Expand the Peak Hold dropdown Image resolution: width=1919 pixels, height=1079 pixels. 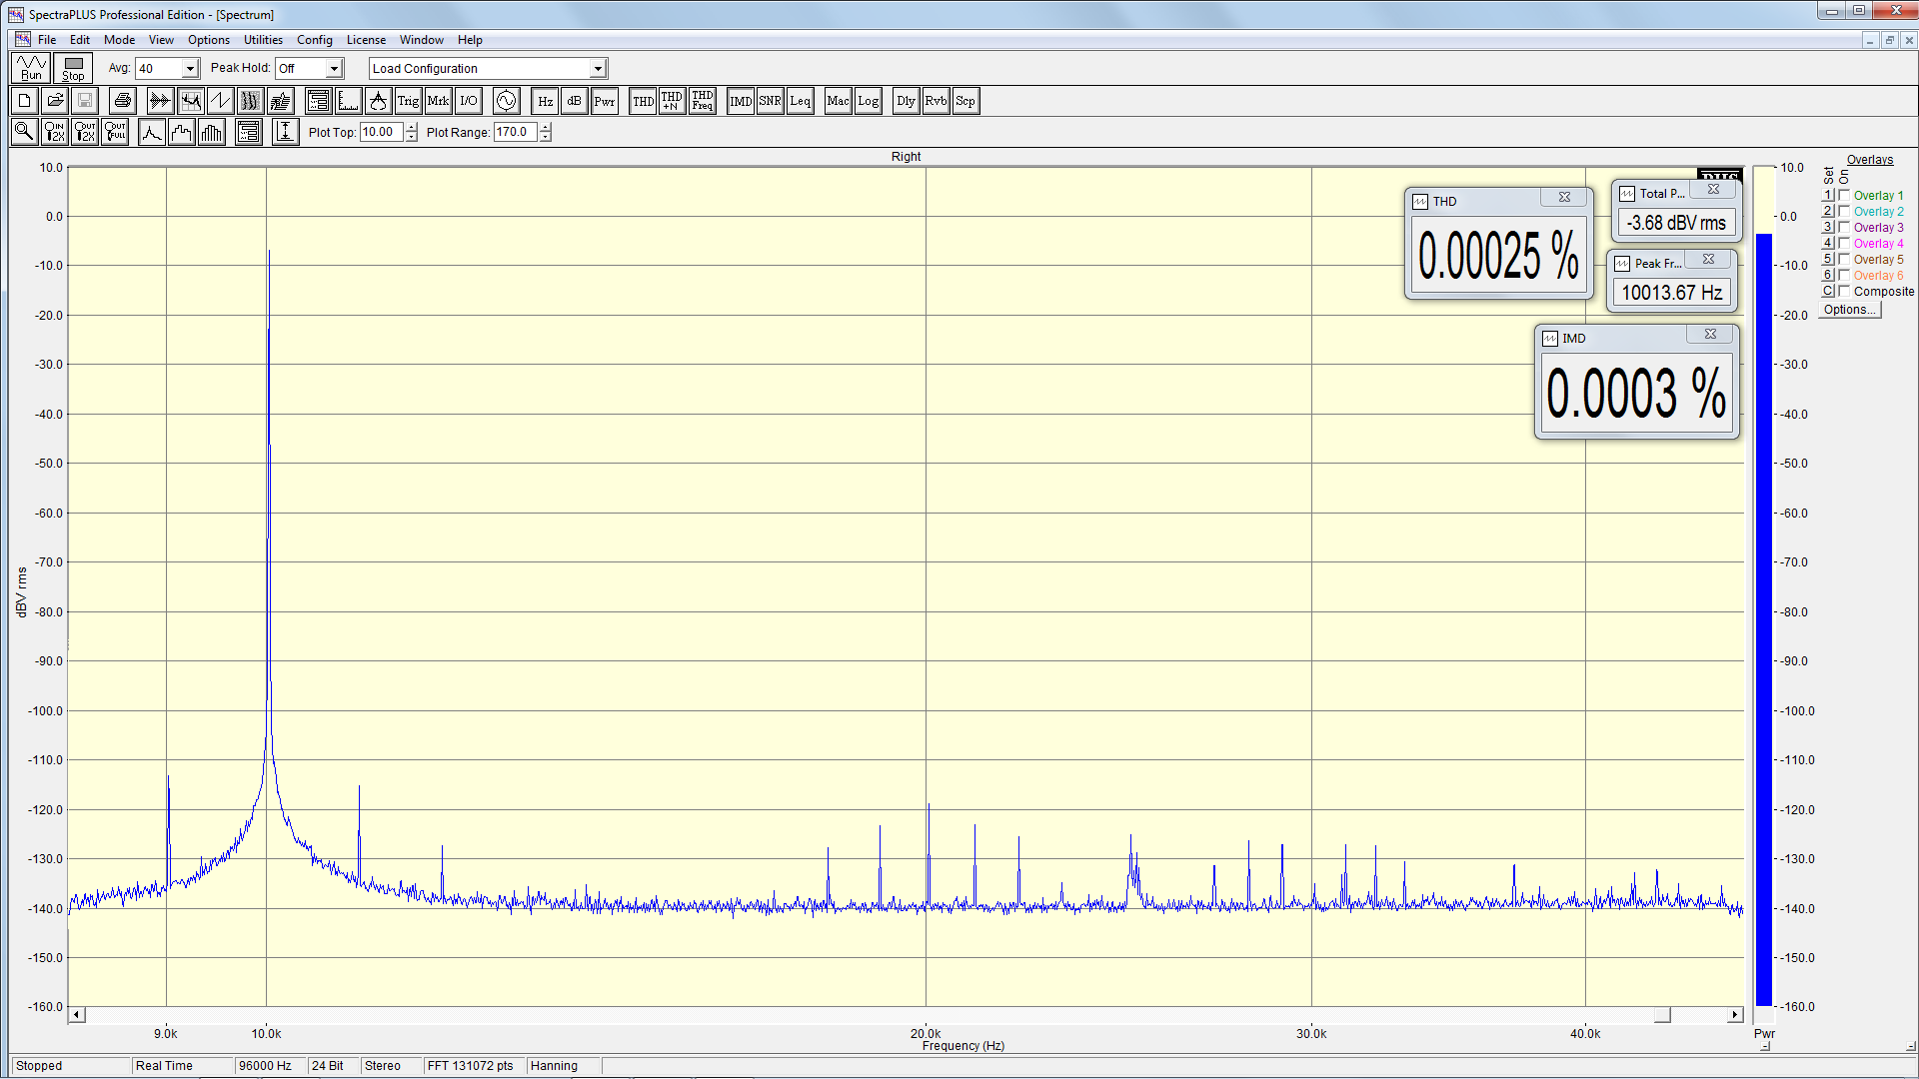click(x=334, y=69)
